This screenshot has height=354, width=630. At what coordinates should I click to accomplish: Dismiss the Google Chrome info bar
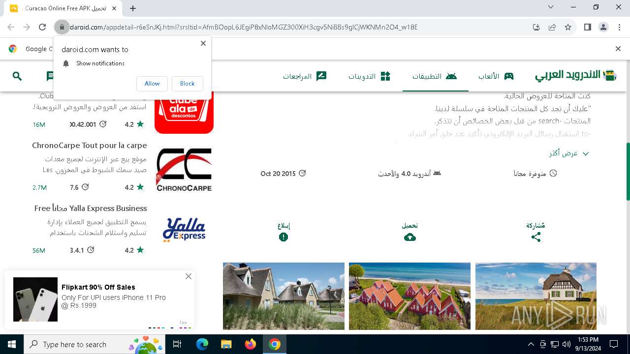[618, 49]
